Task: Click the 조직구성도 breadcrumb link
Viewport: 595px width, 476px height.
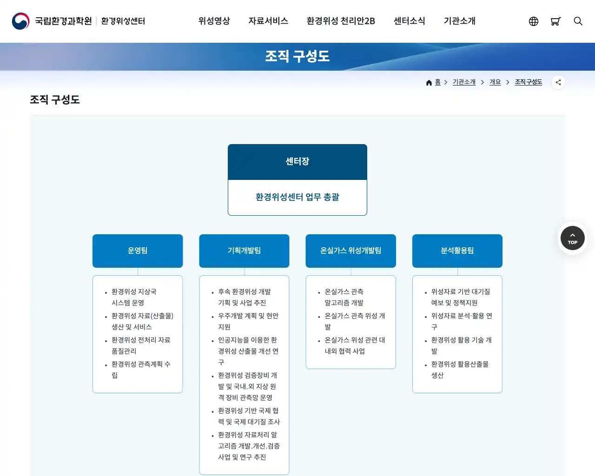Action: pyautogui.click(x=529, y=82)
